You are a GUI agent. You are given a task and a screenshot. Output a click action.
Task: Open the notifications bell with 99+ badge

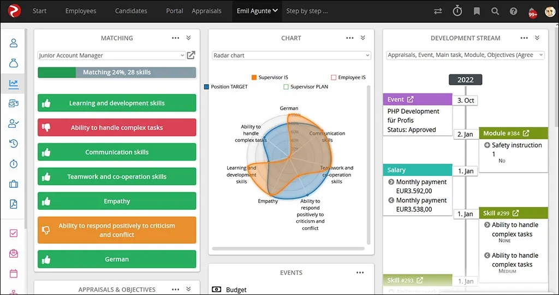click(x=532, y=11)
